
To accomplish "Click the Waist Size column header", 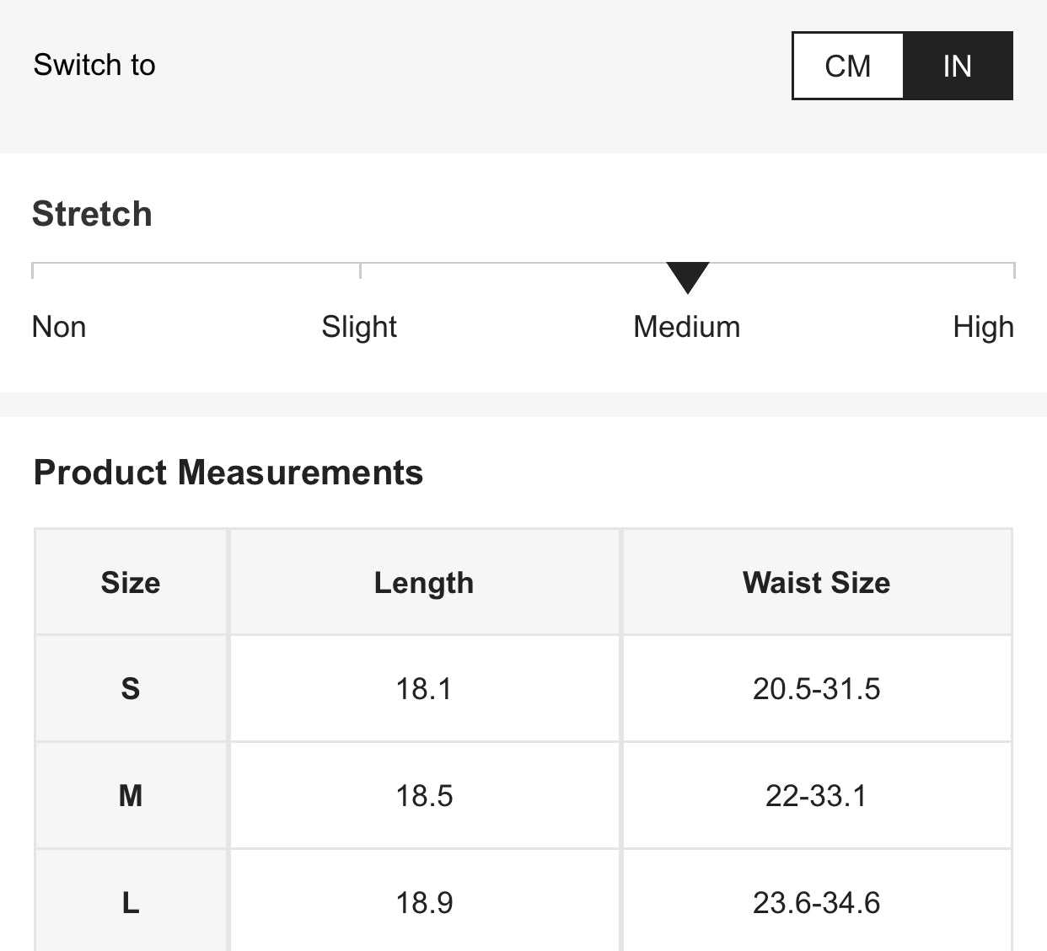I will click(816, 583).
